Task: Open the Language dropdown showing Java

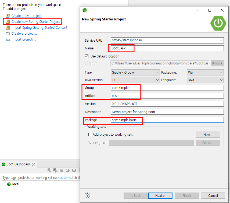Action: point(205,80)
